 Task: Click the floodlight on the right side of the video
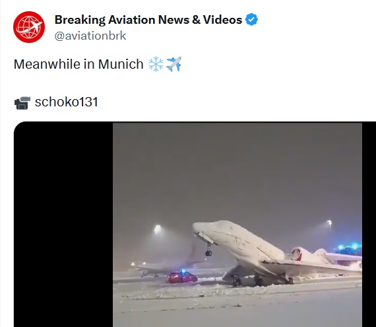[330, 223]
